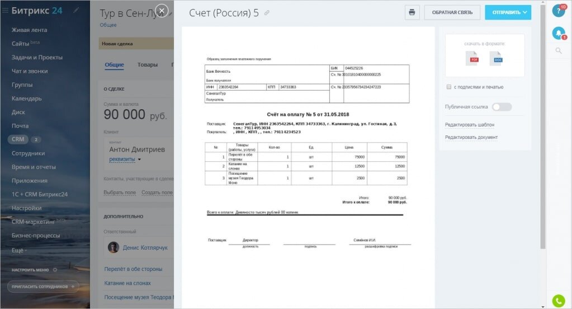The height and width of the screenshot is (309, 572).
Task: Open 1С + CRM Битрикс24 item
Action: (39, 194)
